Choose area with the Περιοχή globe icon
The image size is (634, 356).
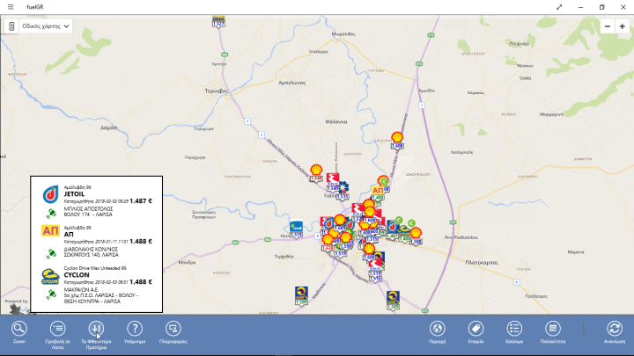tap(437, 329)
